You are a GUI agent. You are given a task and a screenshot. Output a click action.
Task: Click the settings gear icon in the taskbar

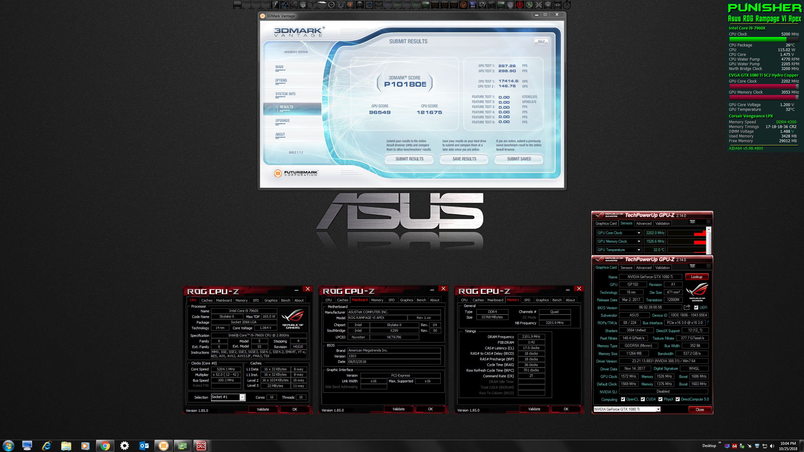124,446
